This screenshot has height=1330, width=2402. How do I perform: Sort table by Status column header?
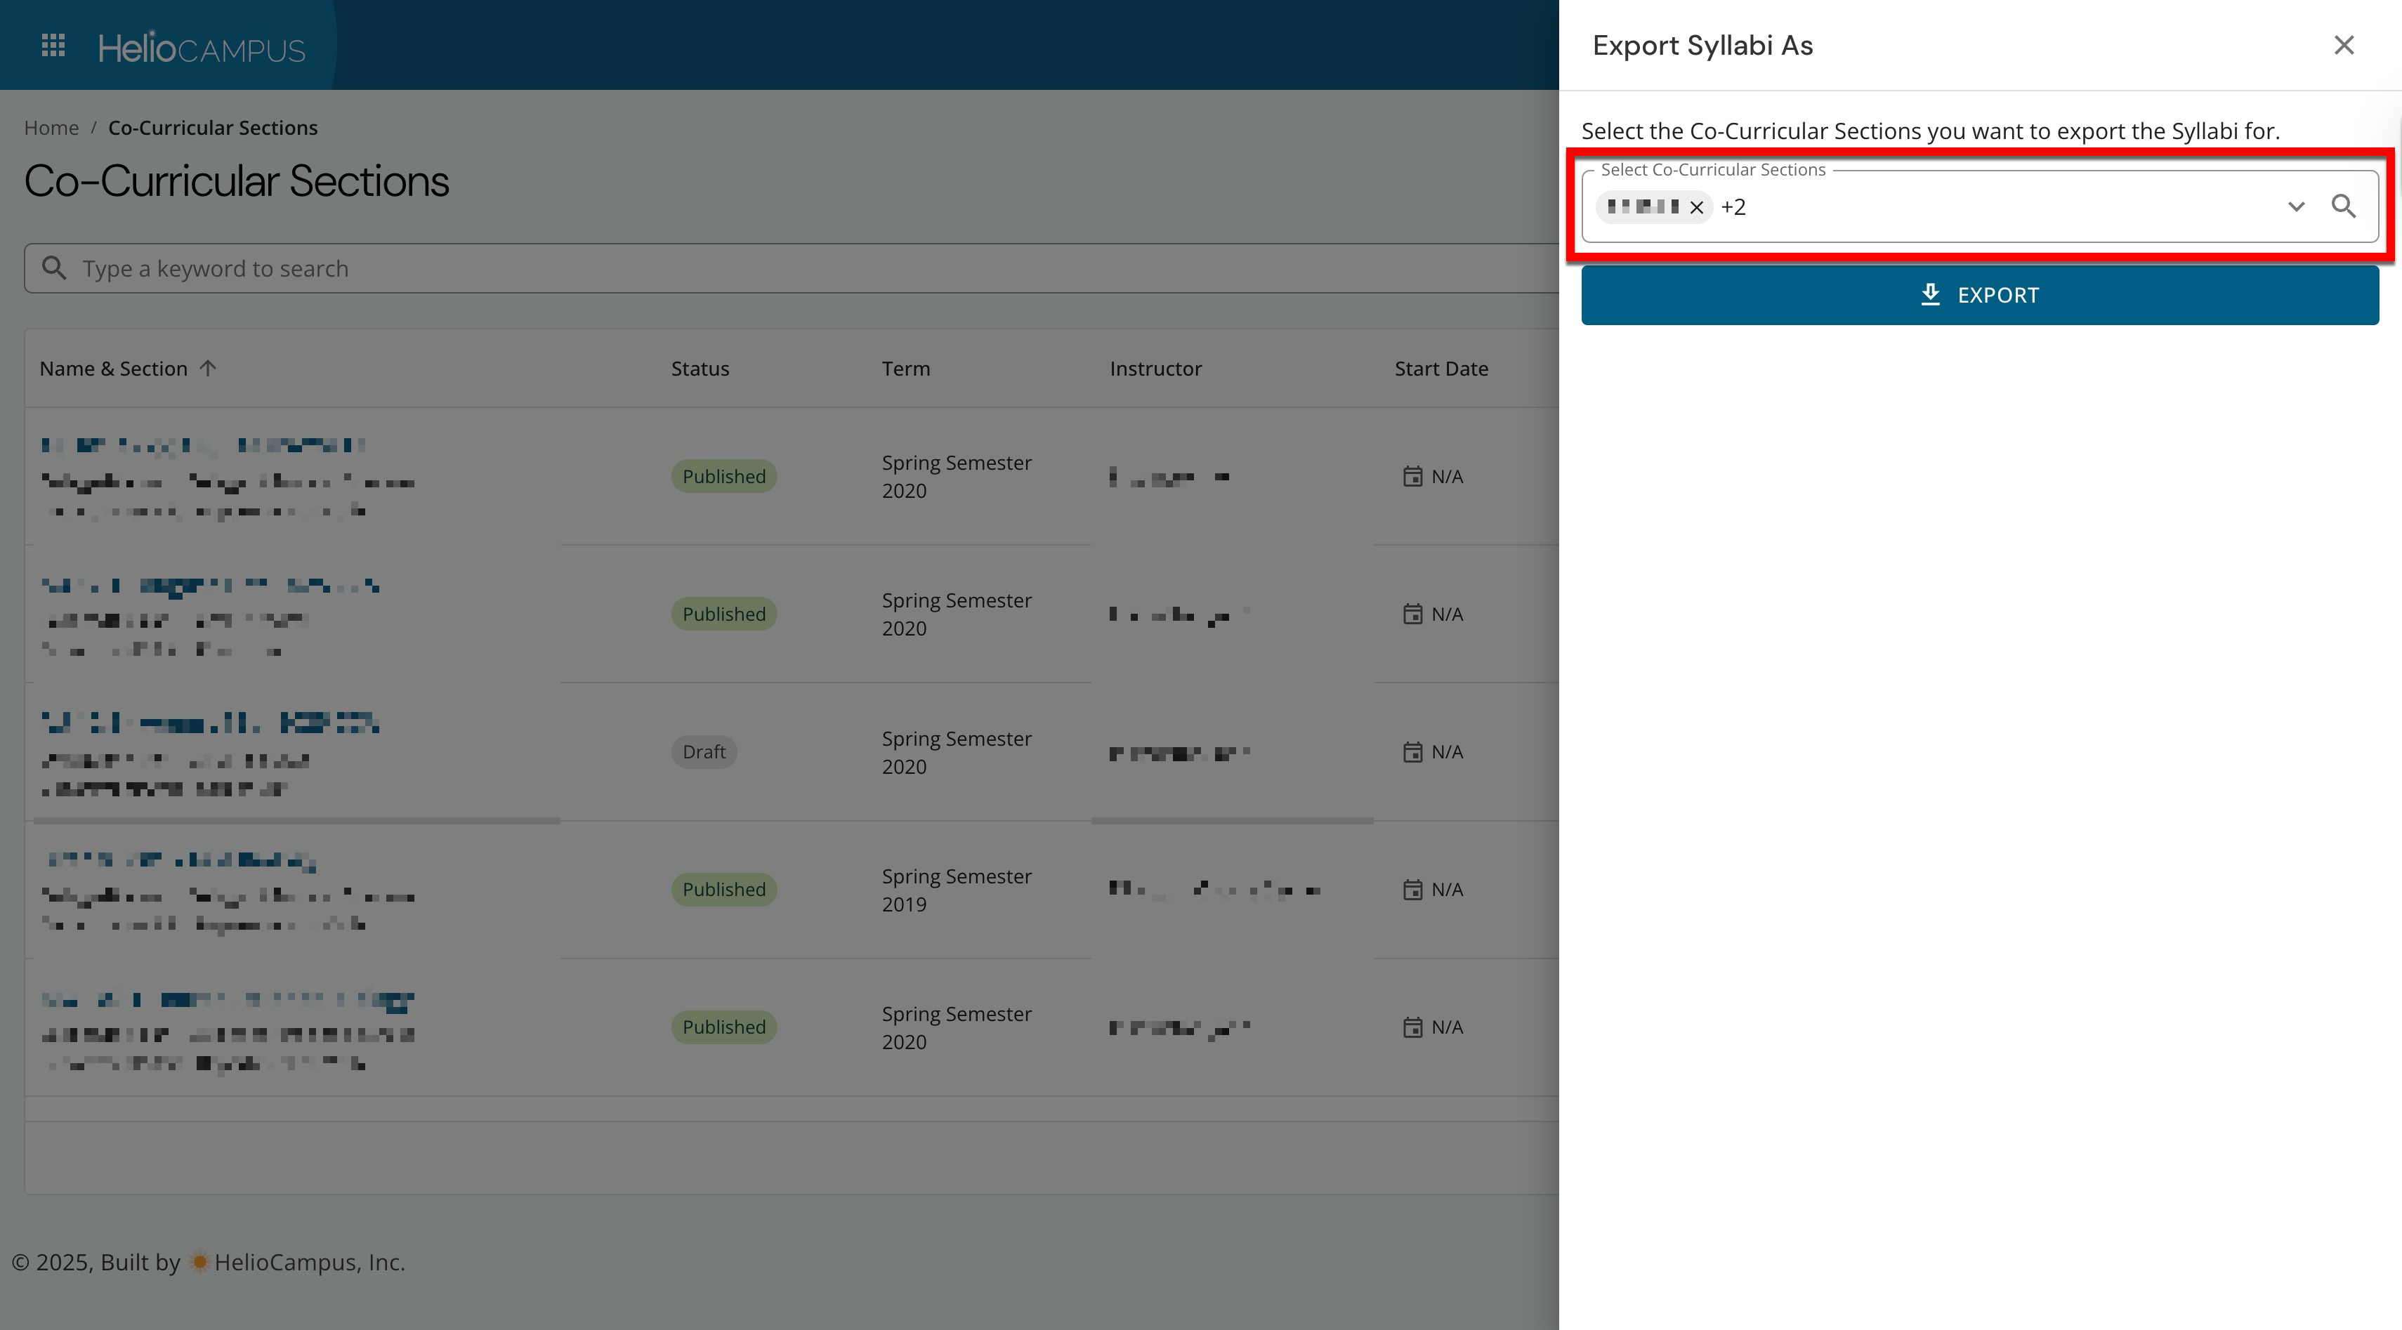pos(700,368)
